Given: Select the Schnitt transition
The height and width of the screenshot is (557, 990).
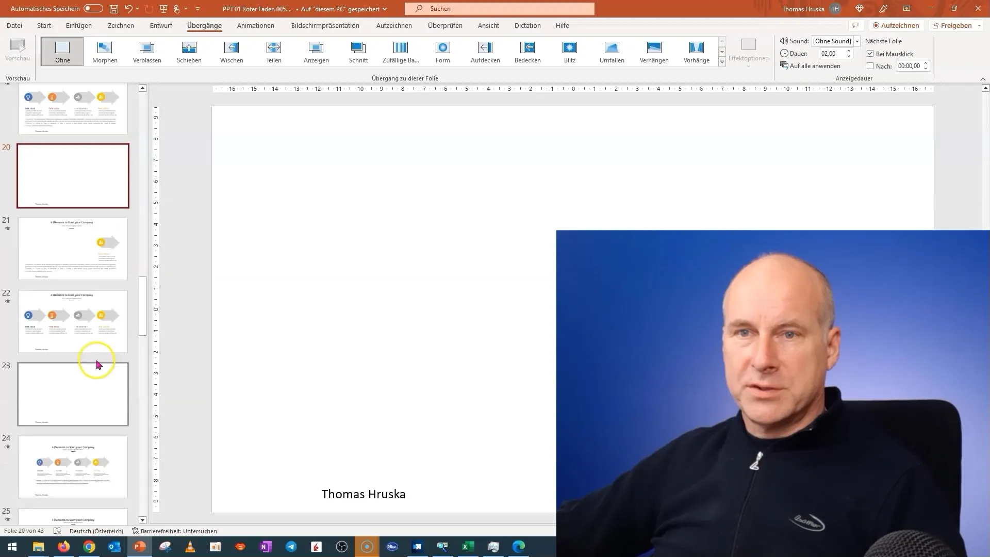Looking at the screenshot, I should (x=358, y=52).
